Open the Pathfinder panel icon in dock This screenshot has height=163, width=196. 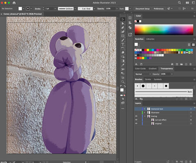click(130, 28)
